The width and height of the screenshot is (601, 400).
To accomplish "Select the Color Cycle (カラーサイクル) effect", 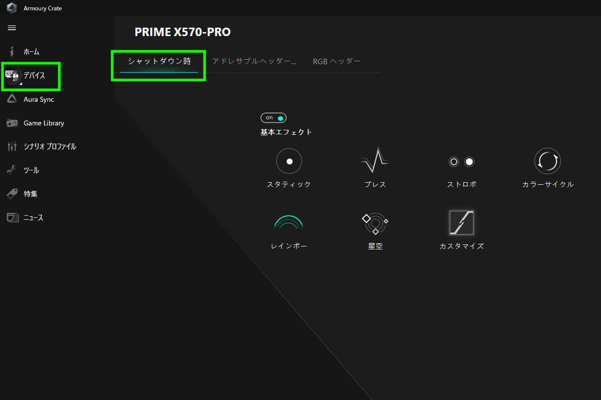I will click(x=548, y=161).
